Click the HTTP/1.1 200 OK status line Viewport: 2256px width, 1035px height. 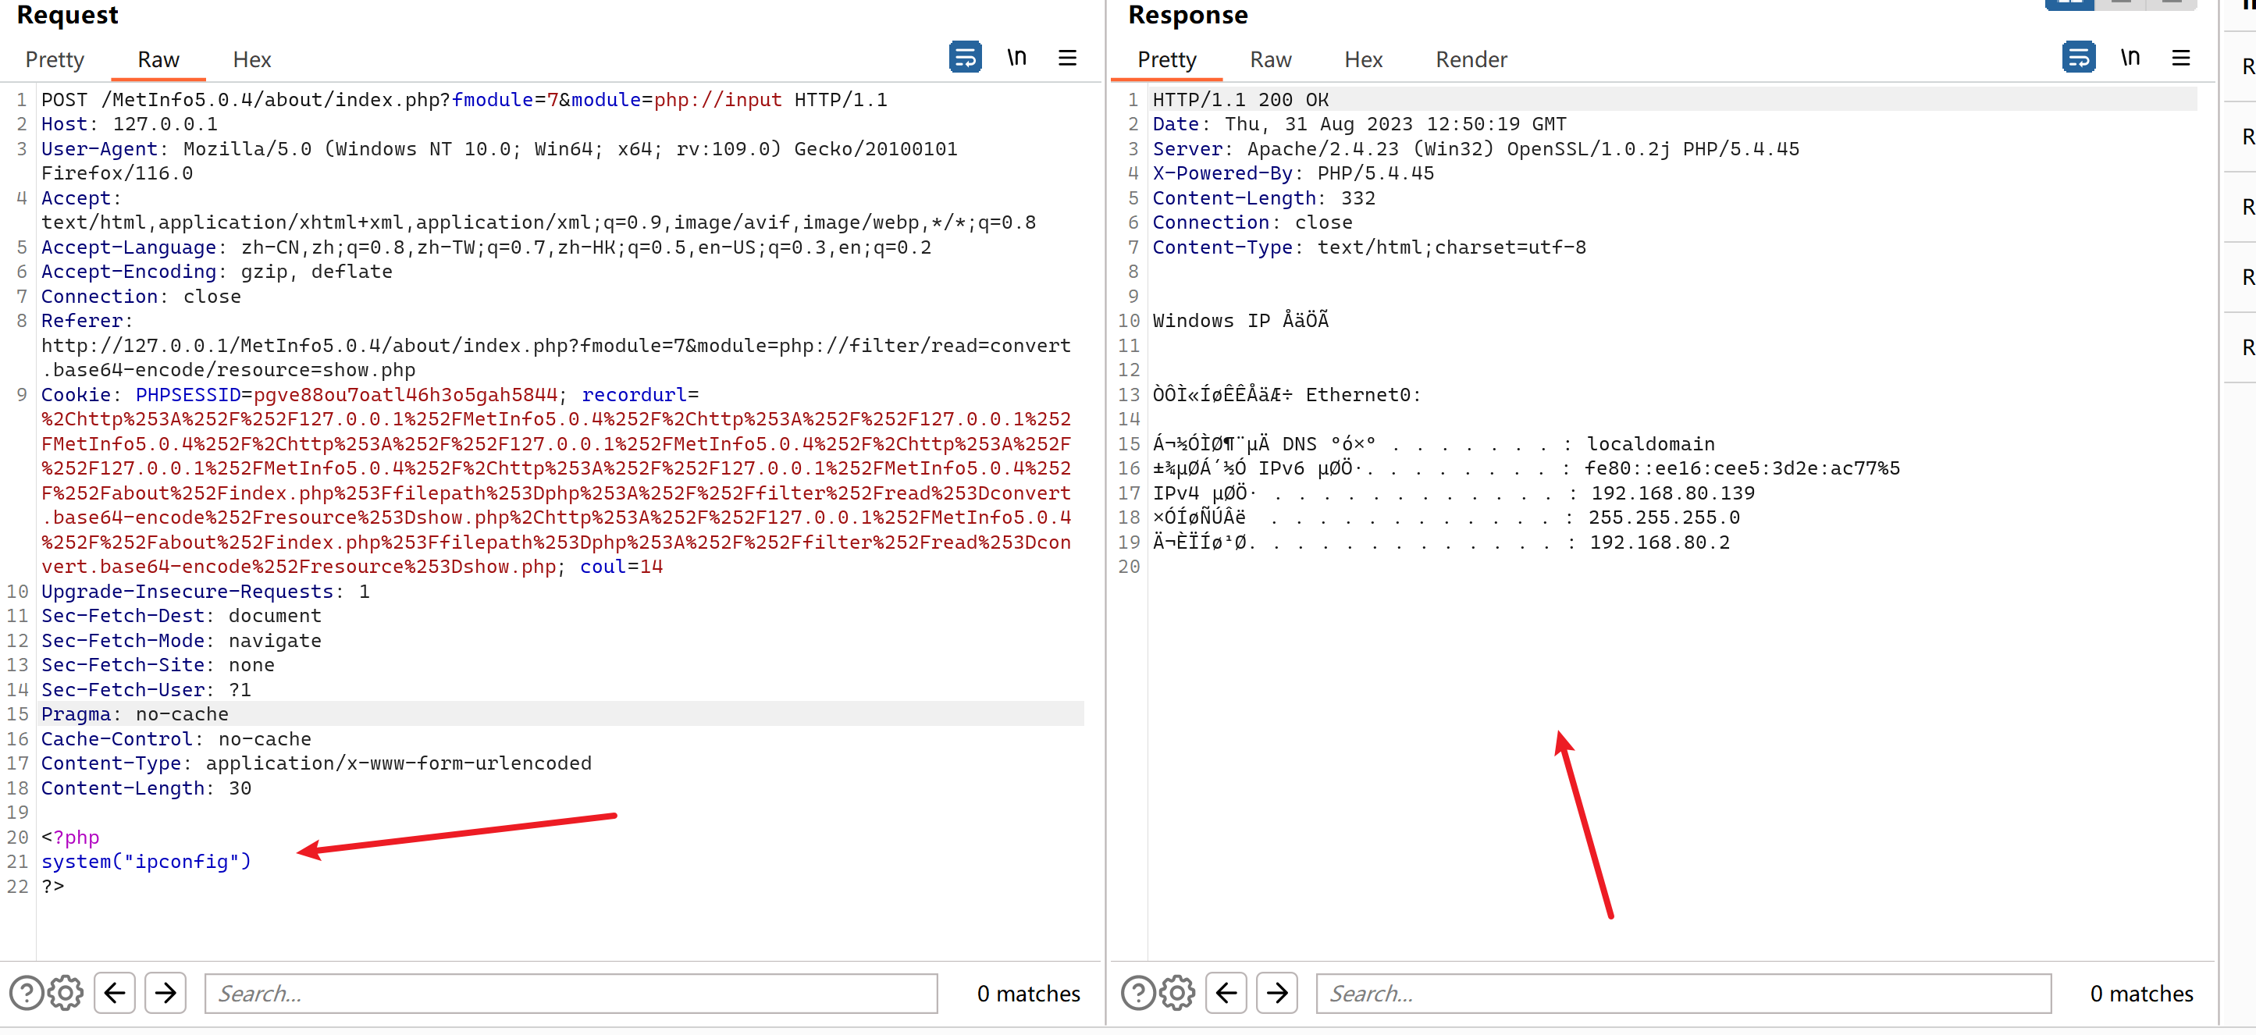(1240, 100)
